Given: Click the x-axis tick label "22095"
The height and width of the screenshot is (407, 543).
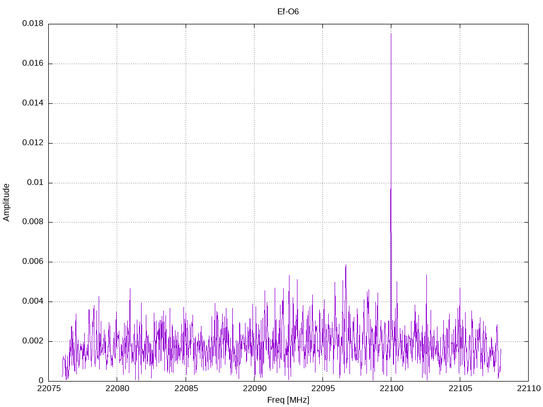Looking at the screenshot, I should [x=323, y=388].
